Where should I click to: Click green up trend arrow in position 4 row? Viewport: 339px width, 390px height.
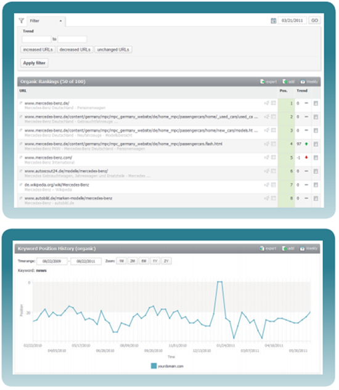point(306,144)
